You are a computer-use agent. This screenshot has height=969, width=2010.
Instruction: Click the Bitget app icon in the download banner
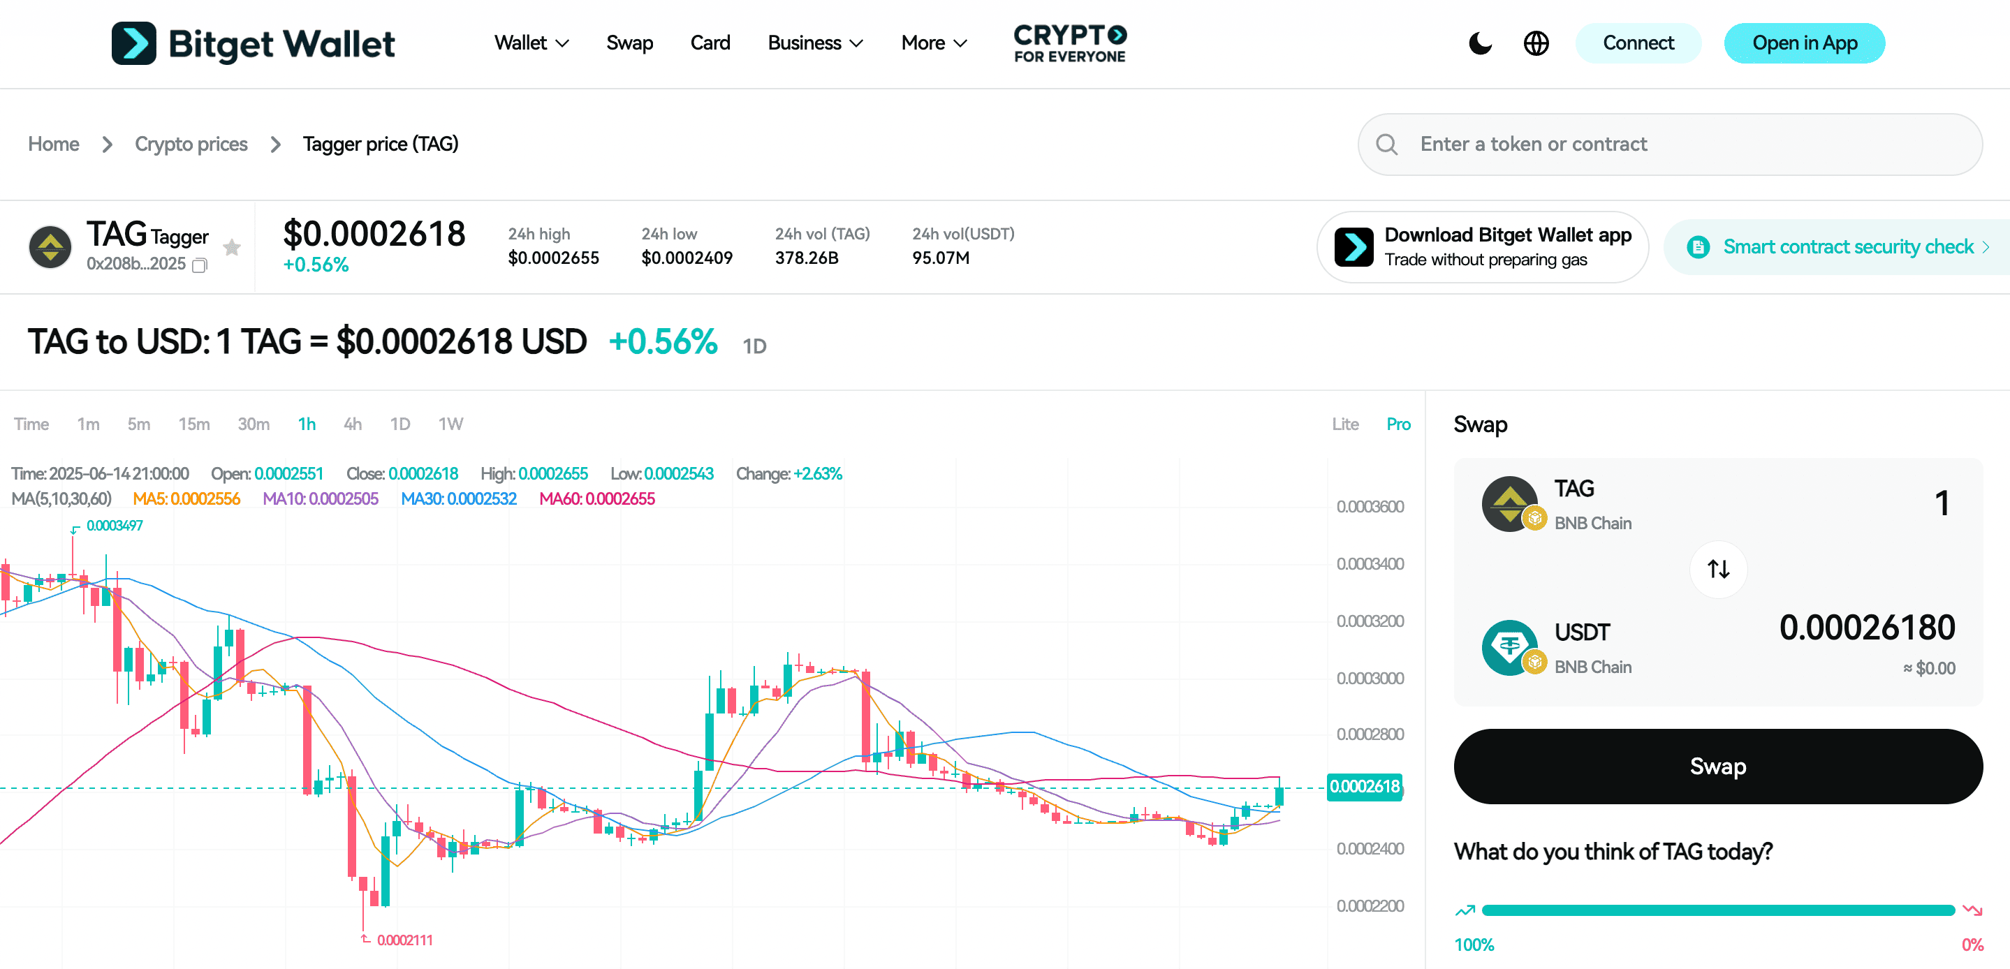(1354, 247)
